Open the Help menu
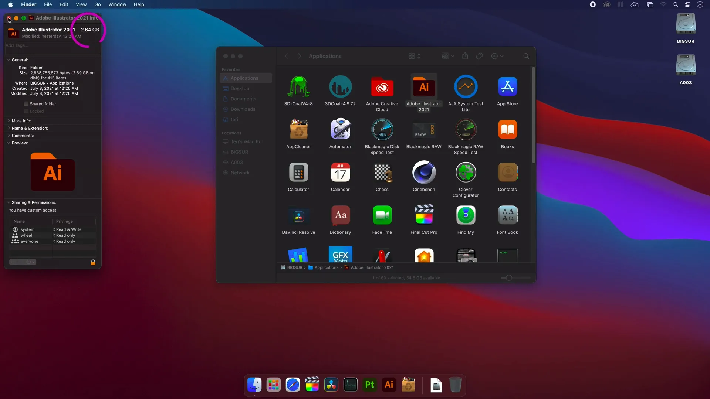Viewport: 710px width, 399px height. coord(139,4)
